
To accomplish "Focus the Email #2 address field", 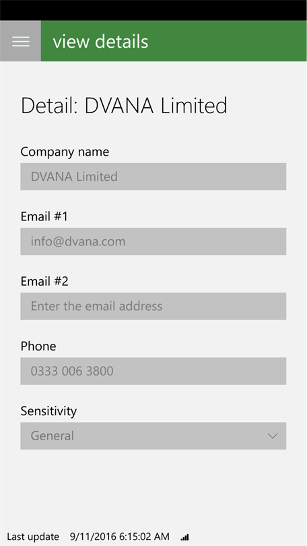I will (x=153, y=306).
